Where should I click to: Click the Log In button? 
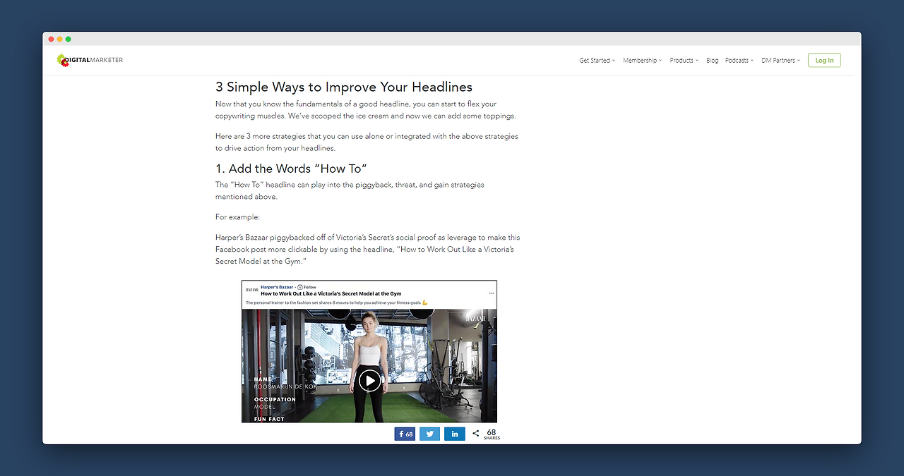pyautogui.click(x=824, y=61)
